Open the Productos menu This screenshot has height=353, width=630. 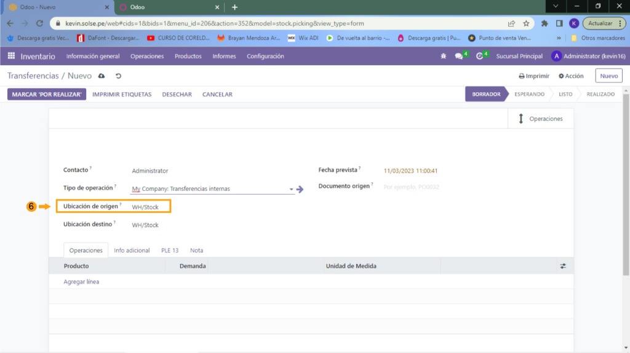click(x=188, y=56)
